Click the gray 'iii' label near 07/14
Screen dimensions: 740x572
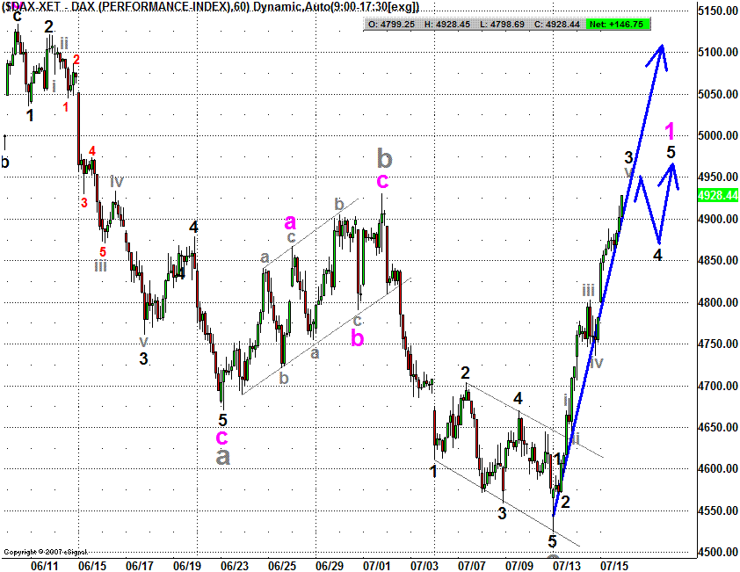pos(588,290)
